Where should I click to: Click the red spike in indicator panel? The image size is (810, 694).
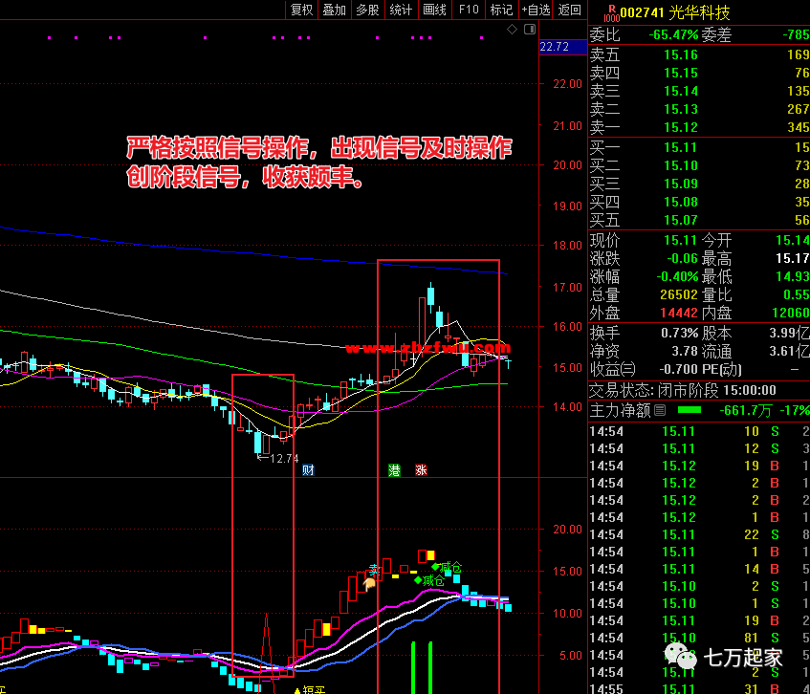click(267, 645)
